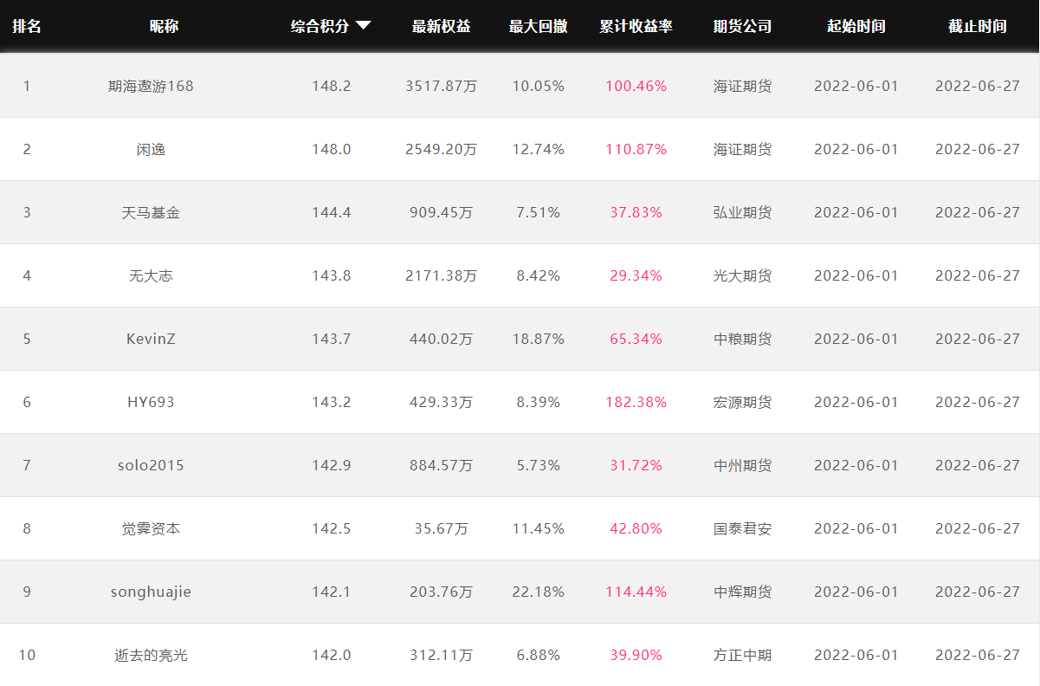Sort by 累计收益率 column header
This screenshot has height=686, width=1040.
click(636, 26)
